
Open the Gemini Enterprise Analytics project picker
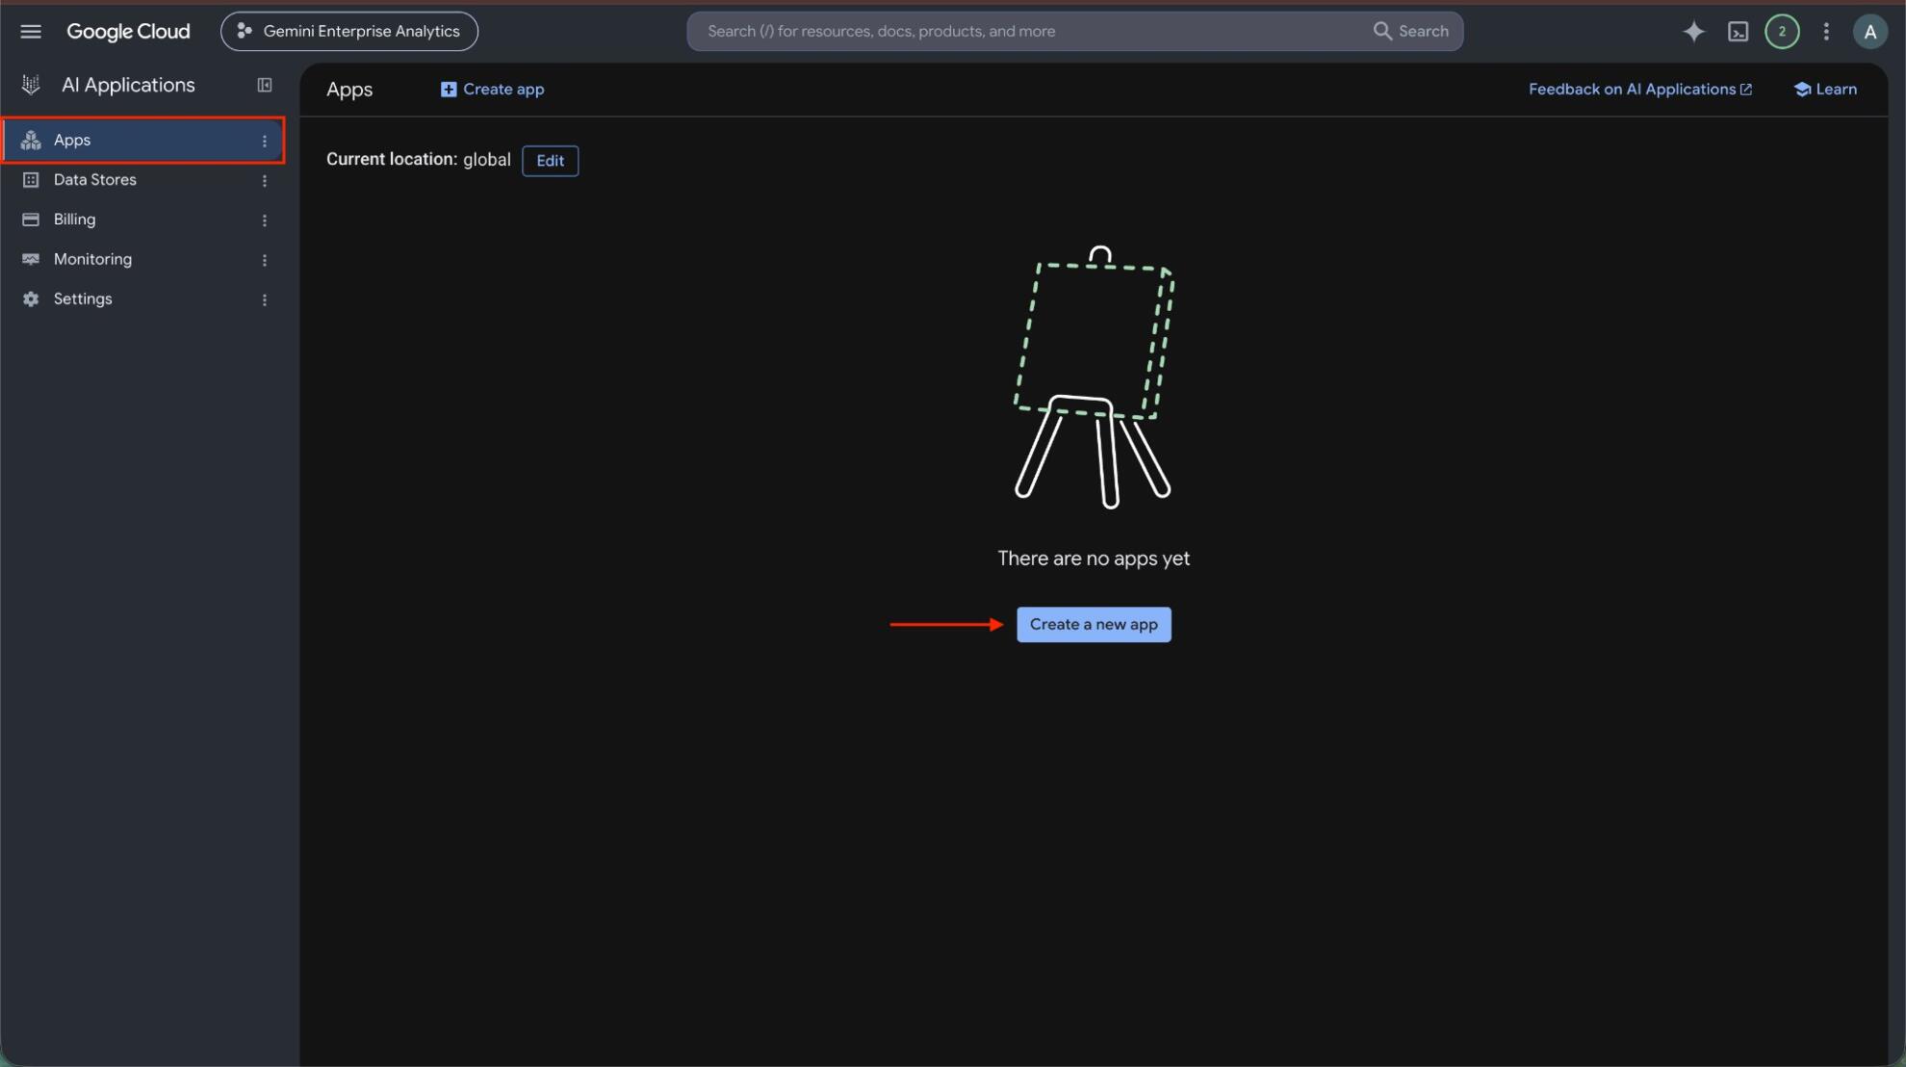click(349, 32)
